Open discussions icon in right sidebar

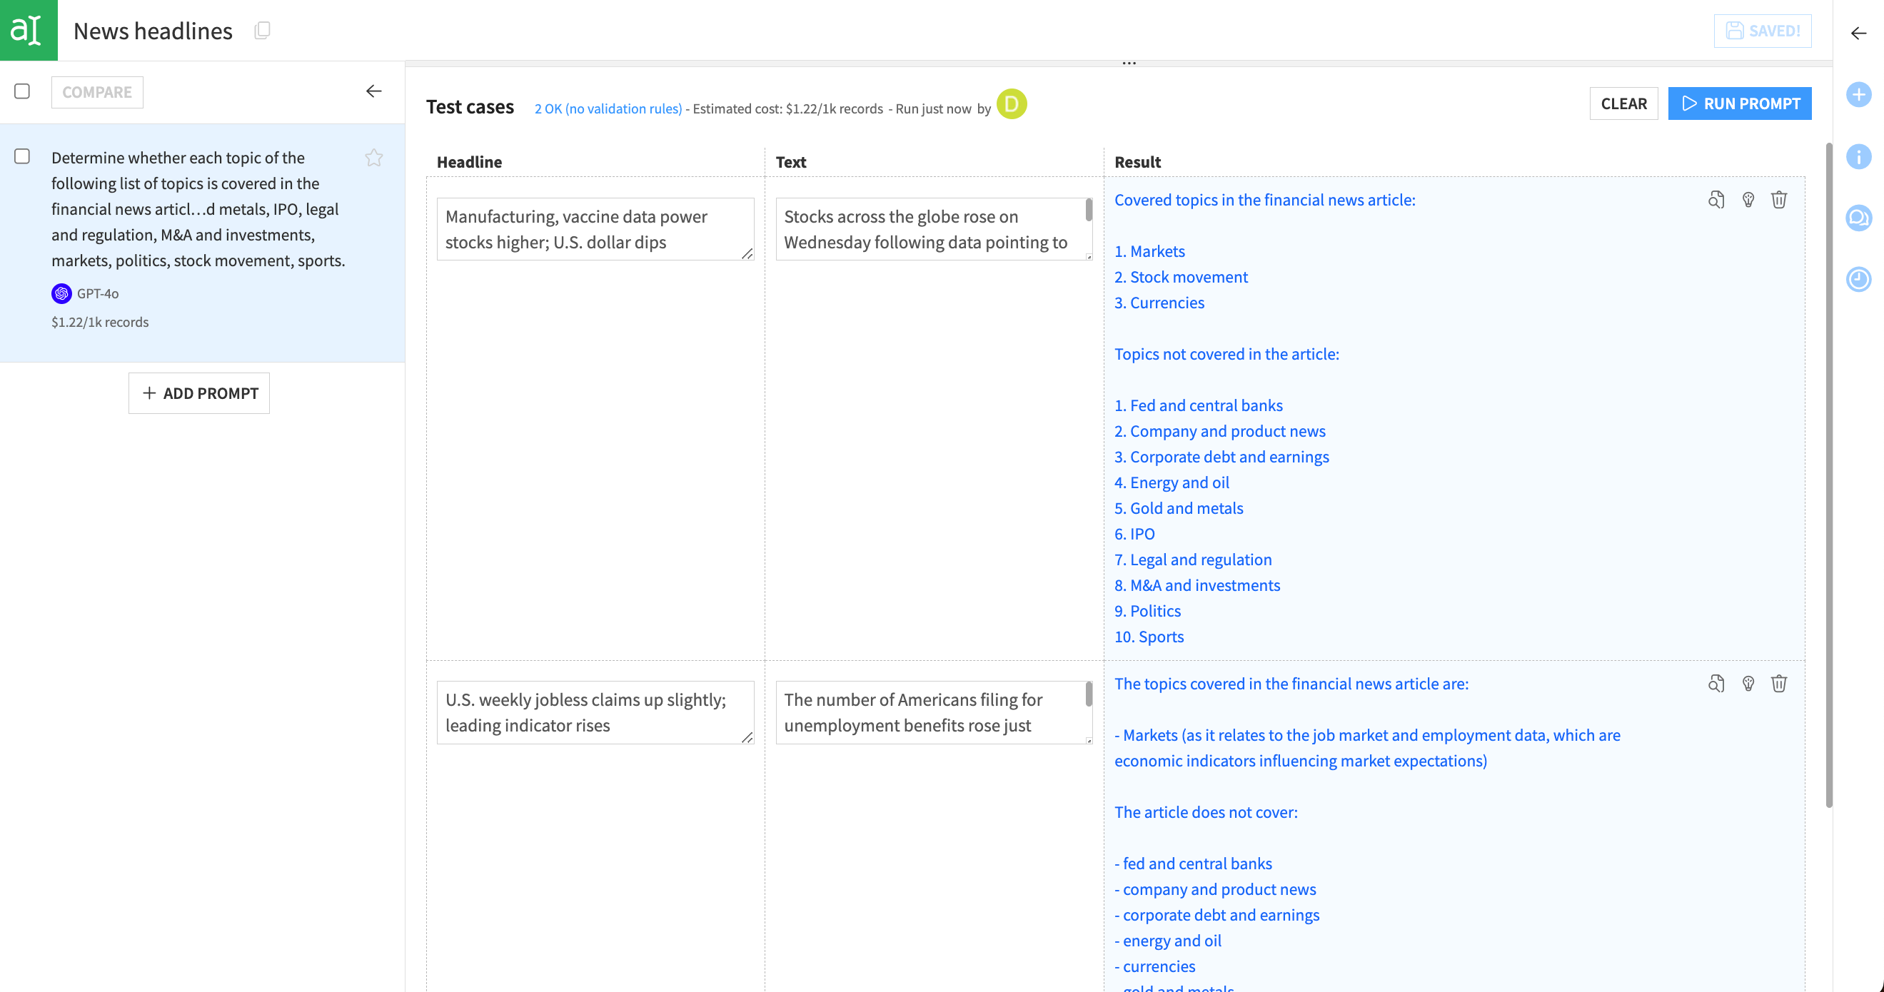pos(1858,218)
